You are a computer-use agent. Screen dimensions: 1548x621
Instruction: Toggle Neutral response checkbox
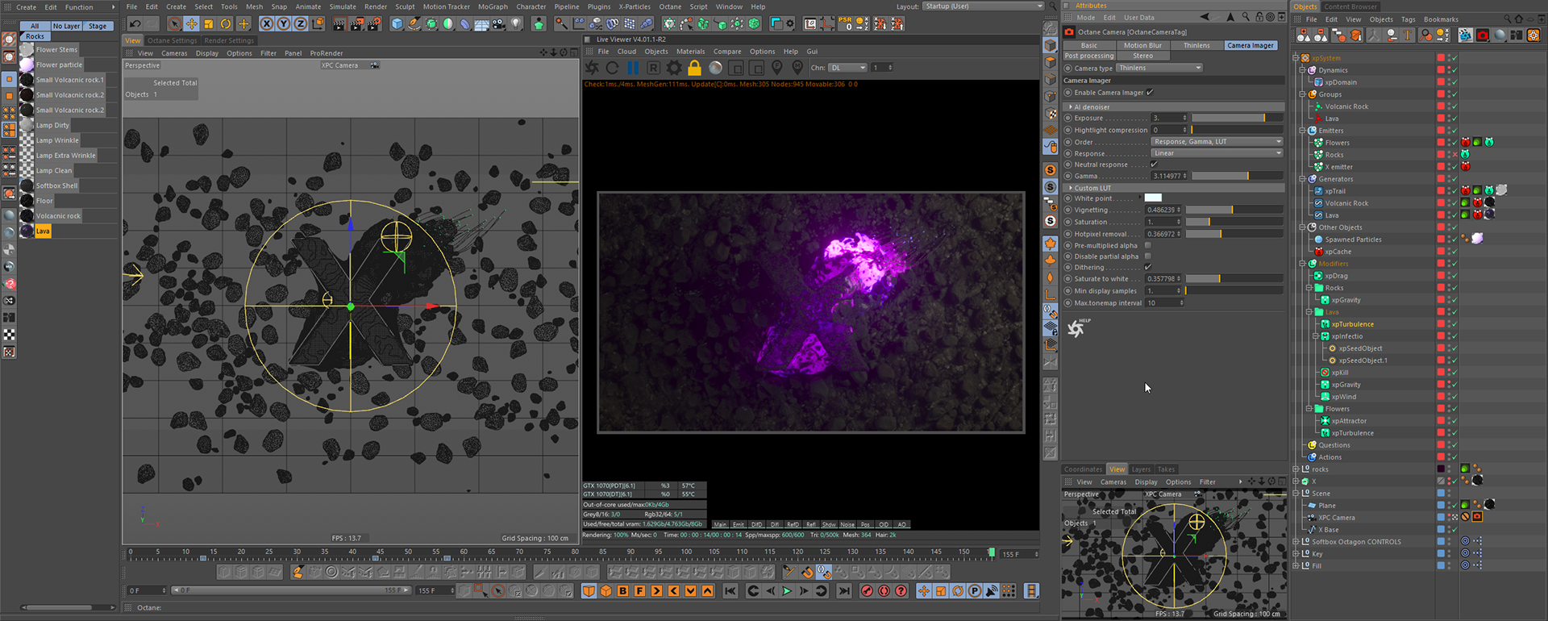tap(1154, 165)
